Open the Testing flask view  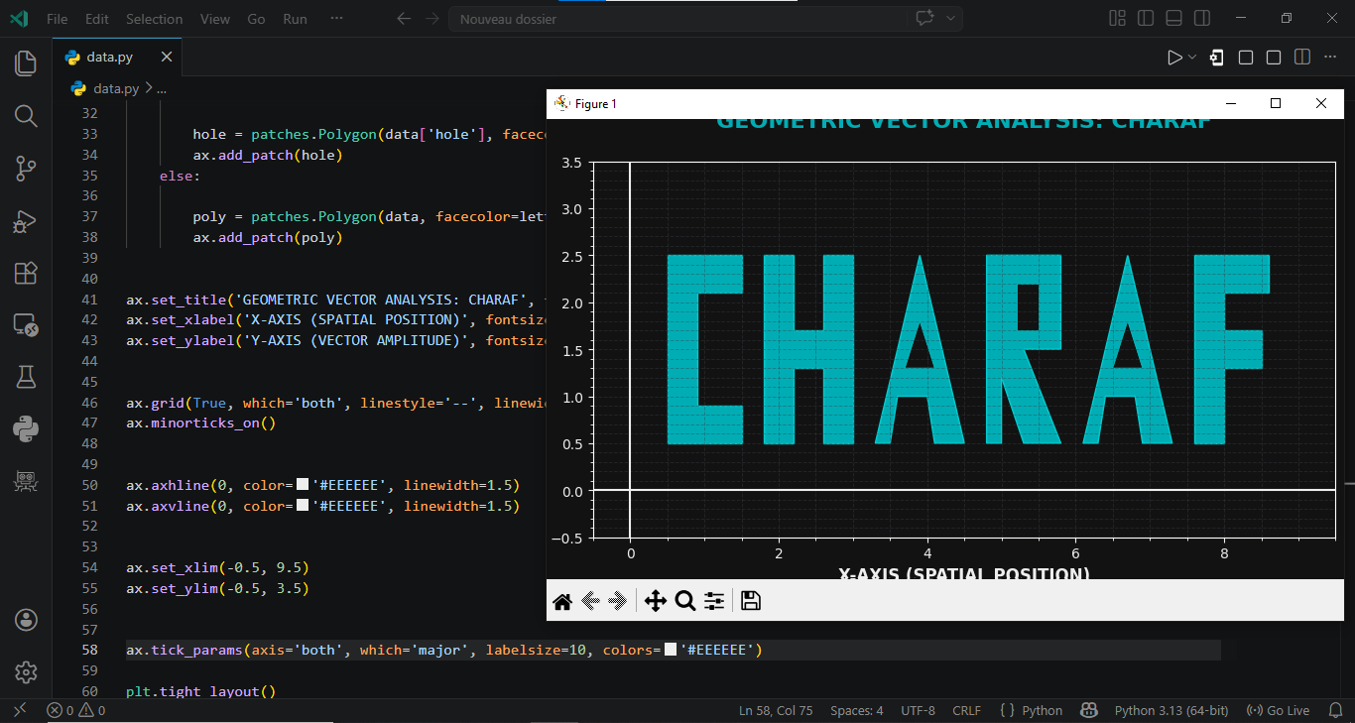[x=26, y=376]
